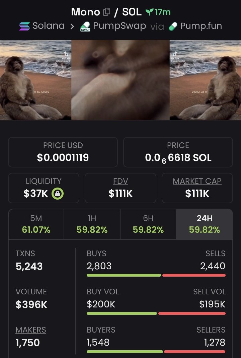Tap the green buys ratio bar
This screenshot has height=358, width=241.
tap(124, 275)
